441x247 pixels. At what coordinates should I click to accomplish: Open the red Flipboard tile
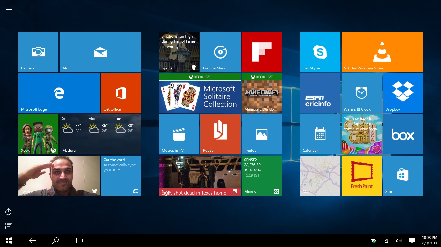point(262,52)
